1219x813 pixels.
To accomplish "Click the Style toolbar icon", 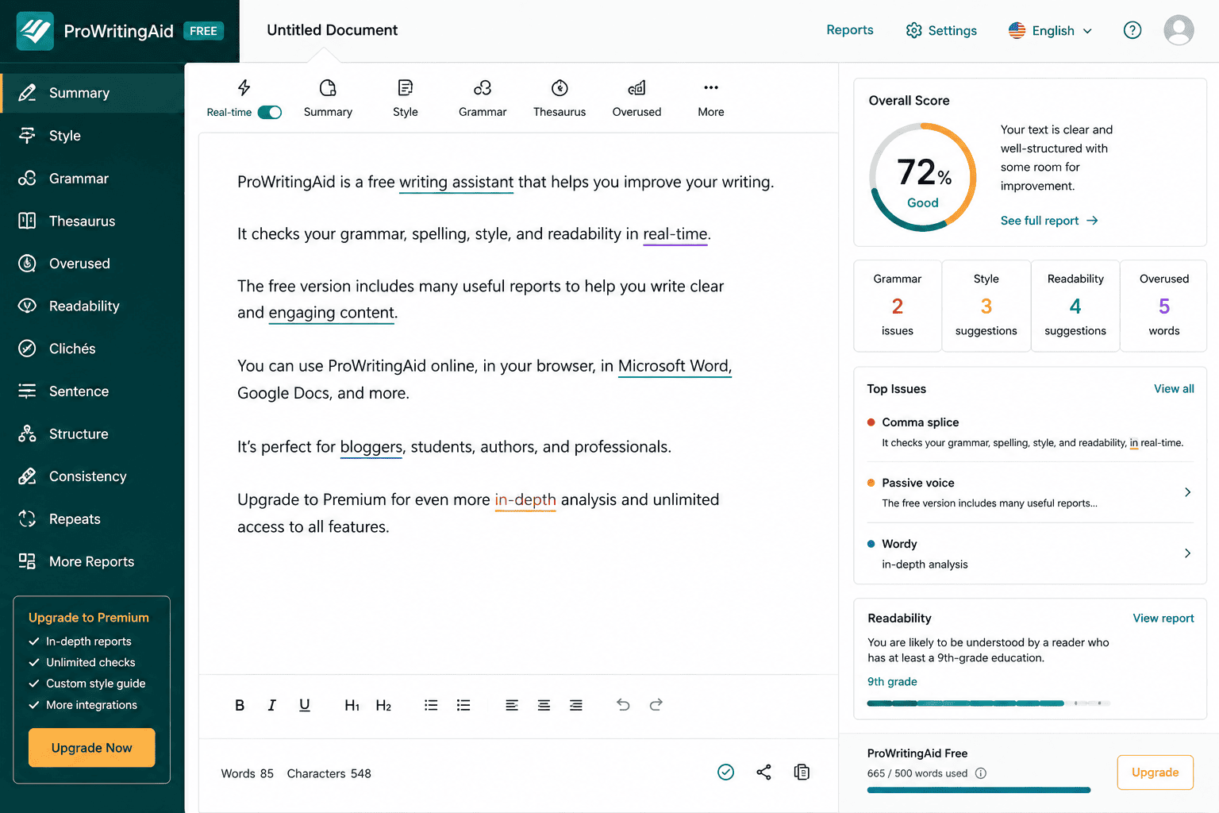I will coord(406,98).
